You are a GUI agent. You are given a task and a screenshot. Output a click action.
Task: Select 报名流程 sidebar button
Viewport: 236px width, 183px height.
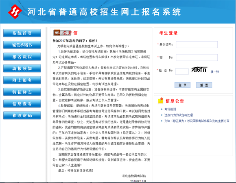[22, 57]
